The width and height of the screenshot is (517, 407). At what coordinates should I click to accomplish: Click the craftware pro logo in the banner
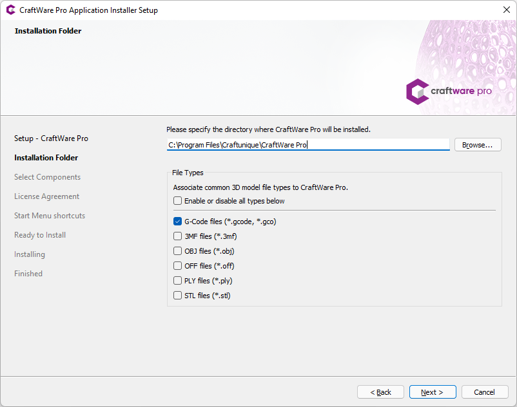[x=449, y=91]
